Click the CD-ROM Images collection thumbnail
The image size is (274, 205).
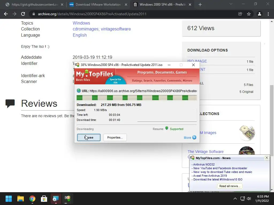(247, 133)
